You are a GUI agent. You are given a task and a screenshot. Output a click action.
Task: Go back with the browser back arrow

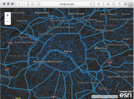pos(19,4)
